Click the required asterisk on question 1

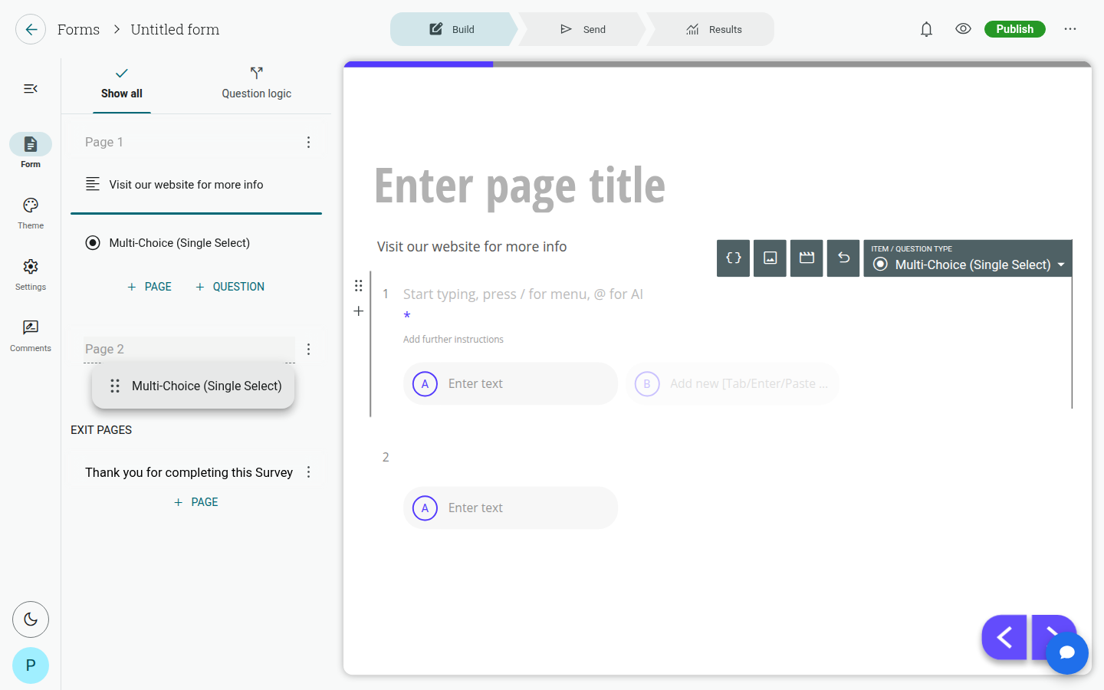(407, 316)
